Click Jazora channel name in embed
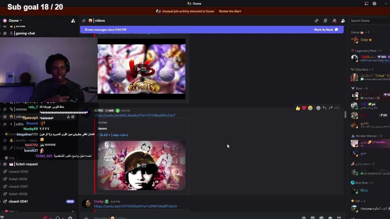Viewport: 390px width, 219px height. [x=102, y=129]
